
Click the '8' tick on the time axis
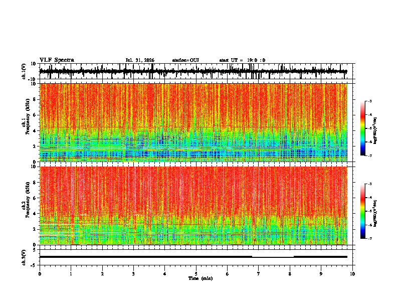(290, 274)
